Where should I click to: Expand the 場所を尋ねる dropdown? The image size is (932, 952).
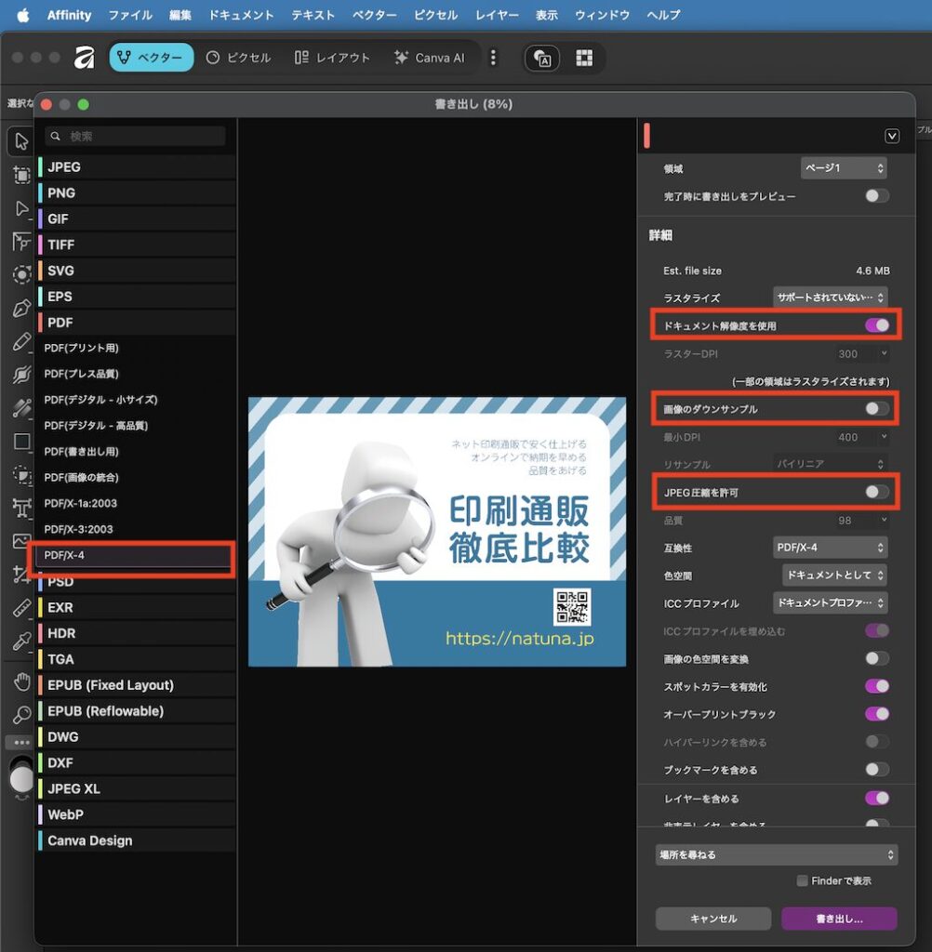pos(776,854)
